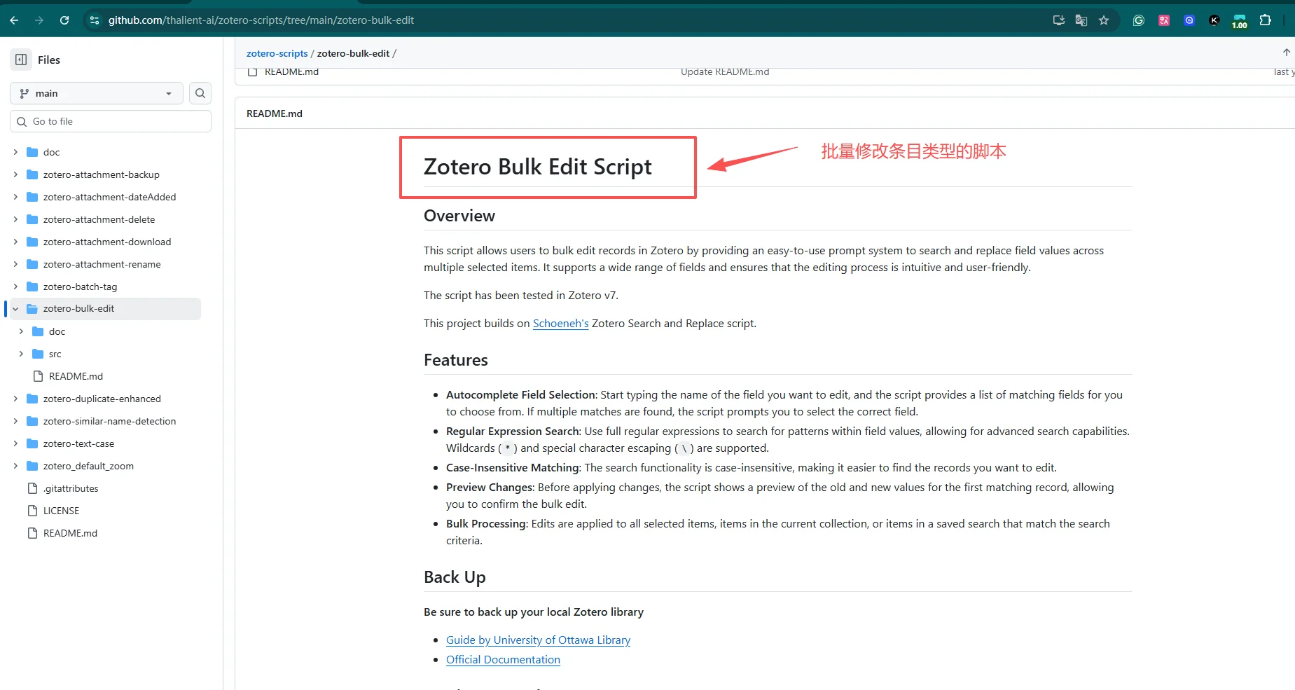Expand the src folder under zotero-bulk-edit
Image resolution: width=1295 pixels, height=690 pixels.
[22, 354]
